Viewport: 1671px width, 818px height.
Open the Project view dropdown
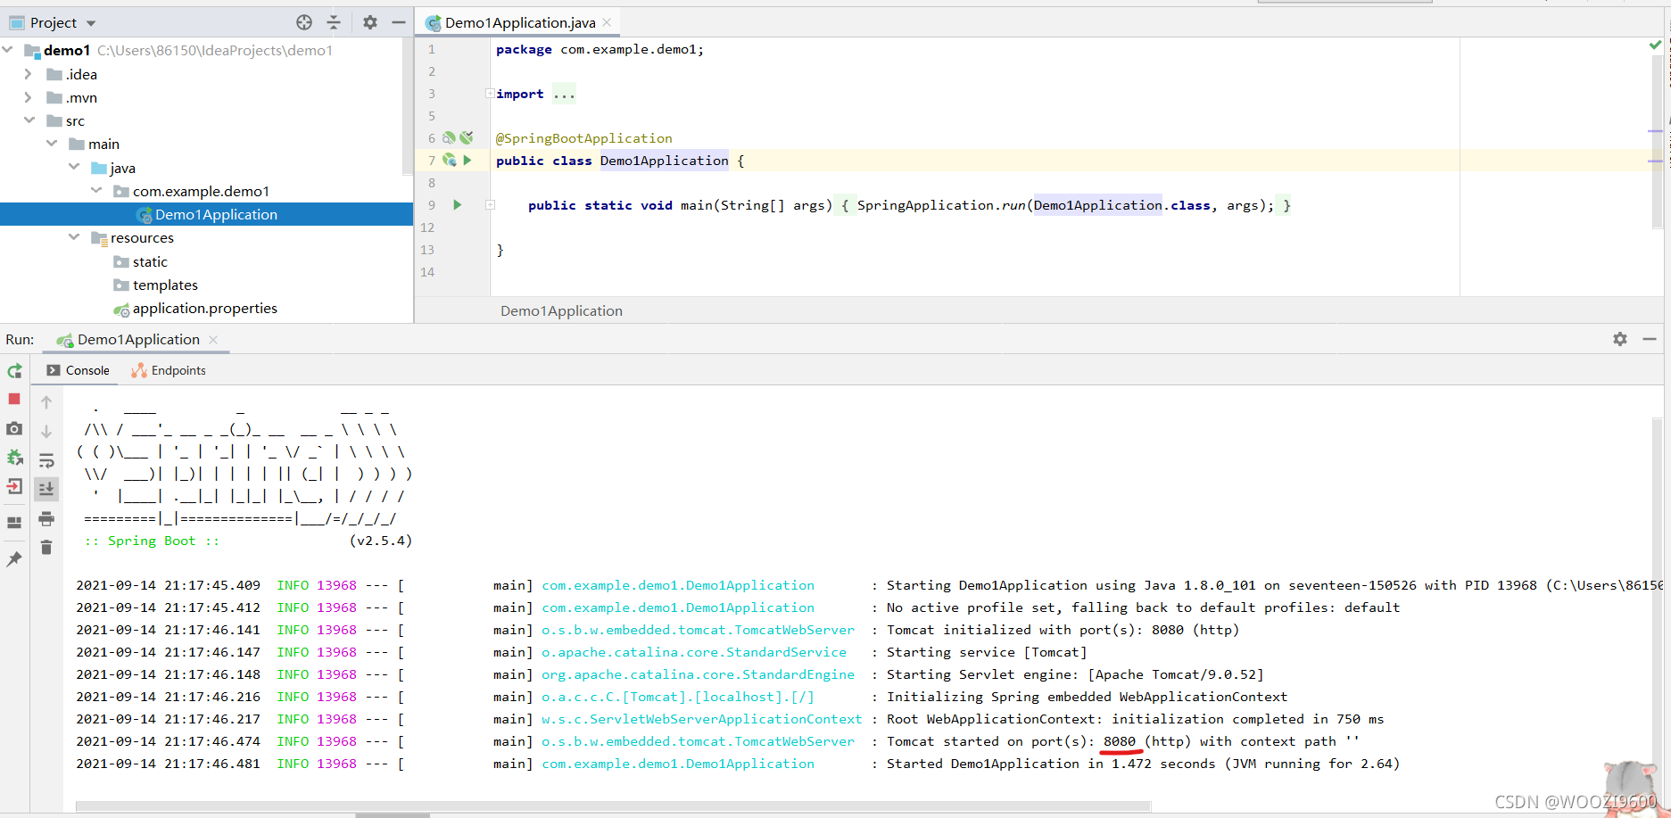pos(91,23)
